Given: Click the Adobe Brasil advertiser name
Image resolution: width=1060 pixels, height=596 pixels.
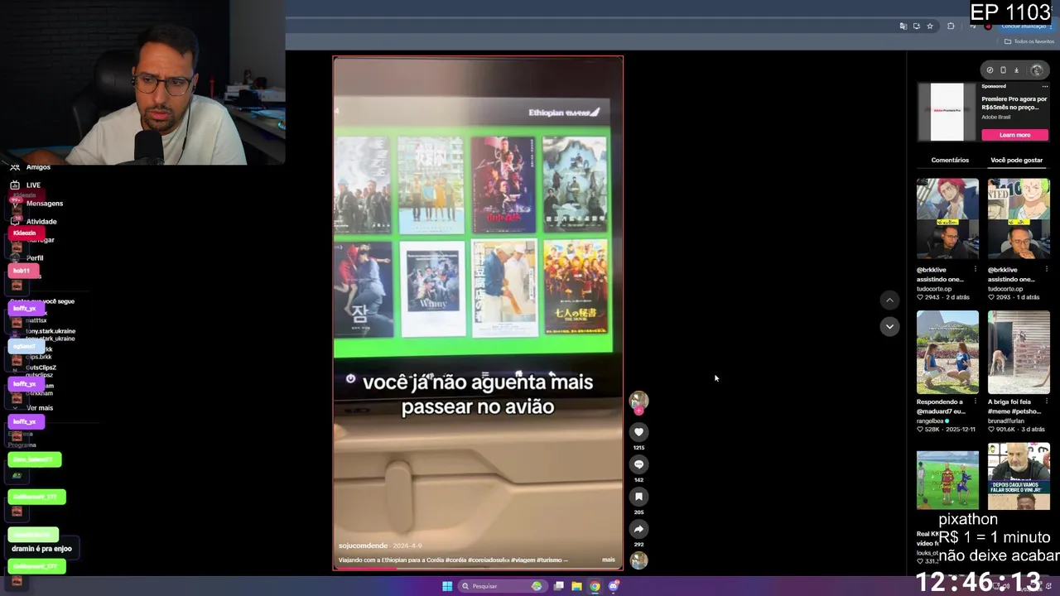Looking at the screenshot, I should click(x=996, y=117).
